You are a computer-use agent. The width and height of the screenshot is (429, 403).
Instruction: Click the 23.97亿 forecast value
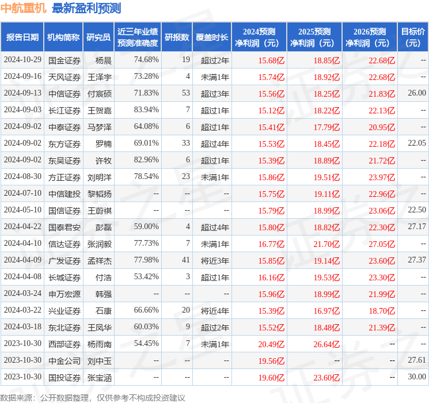point(382,177)
